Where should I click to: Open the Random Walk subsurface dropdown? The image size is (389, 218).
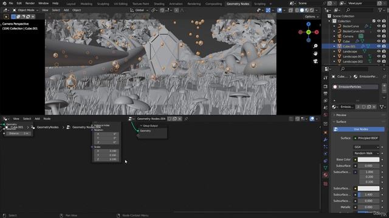(x=366, y=153)
